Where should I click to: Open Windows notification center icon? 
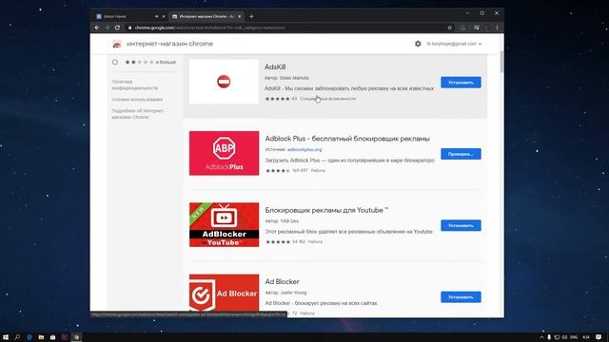pyautogui.click(x=599, y=337)
